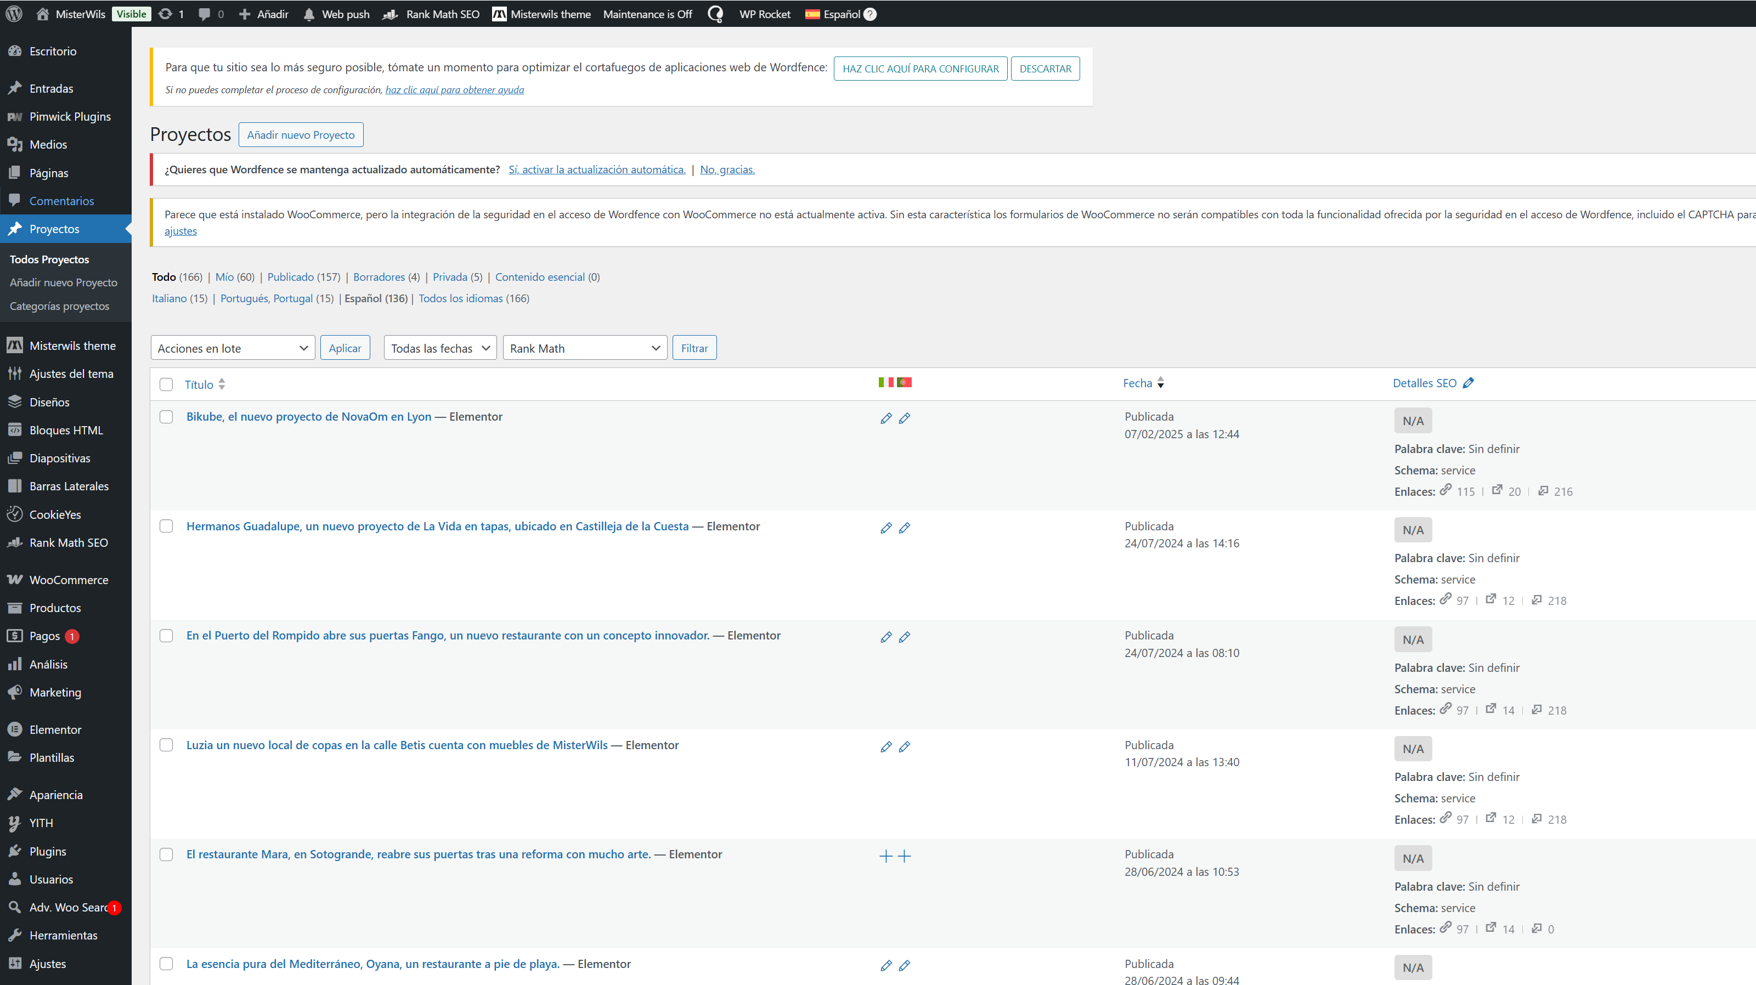This screenshot has height=985, width=1756.
Task: Open WP Rocket menu in admin bar
Action: 765,14
